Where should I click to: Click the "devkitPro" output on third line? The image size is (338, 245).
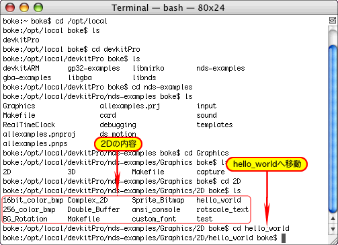[21, 40]
